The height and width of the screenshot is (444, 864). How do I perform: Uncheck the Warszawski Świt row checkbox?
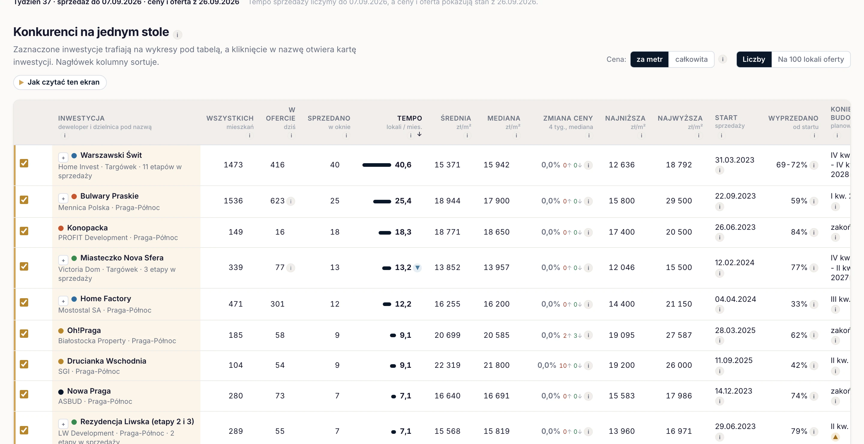[24, 163]
